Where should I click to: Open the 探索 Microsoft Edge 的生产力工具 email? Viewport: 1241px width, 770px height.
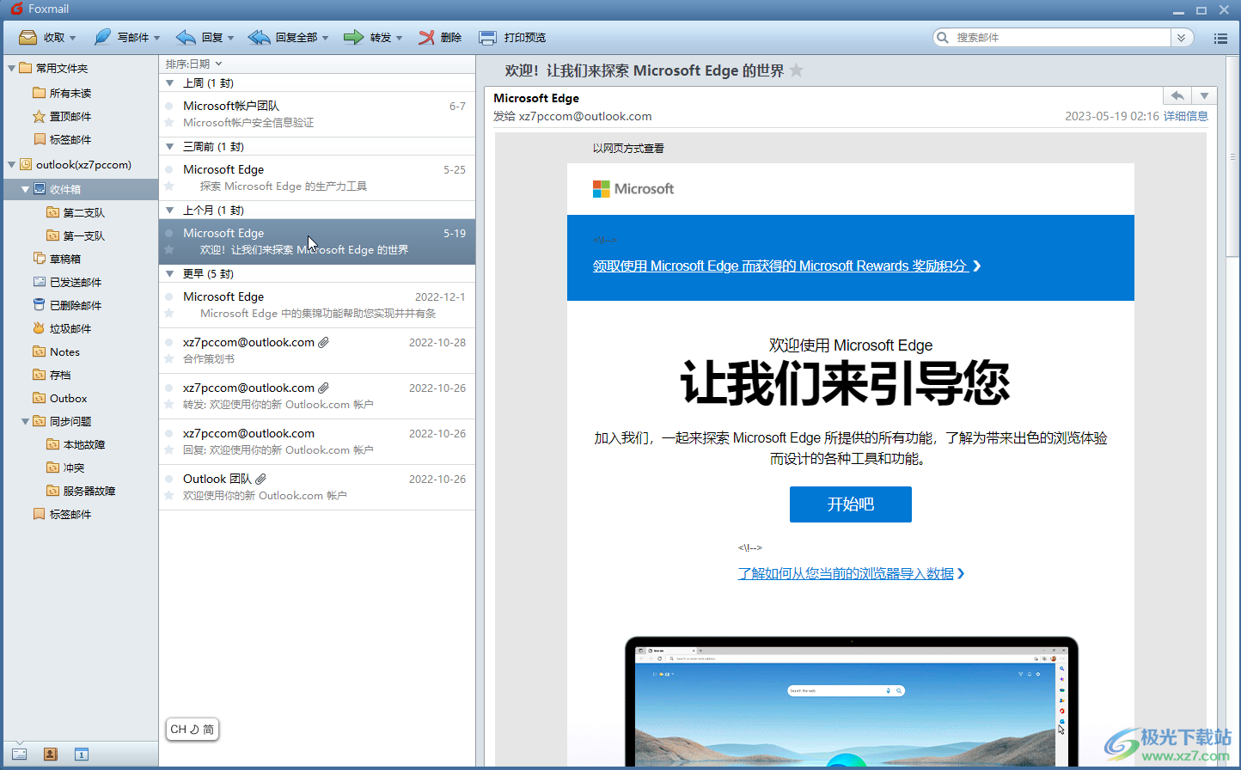point(317,178)
